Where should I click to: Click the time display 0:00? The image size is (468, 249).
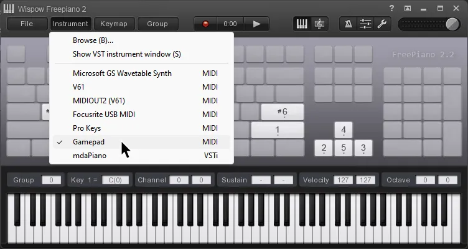(230, 24)
